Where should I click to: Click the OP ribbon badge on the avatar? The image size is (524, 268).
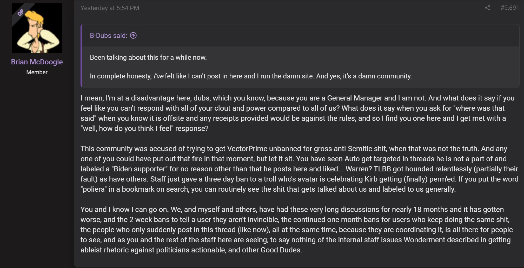21,12
